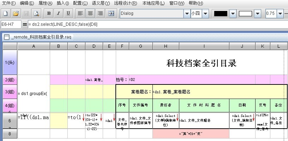The height and width of the screenshot is (141, 288).
Task: Toggle italic formatting
Action: click(x=58, y=13)
